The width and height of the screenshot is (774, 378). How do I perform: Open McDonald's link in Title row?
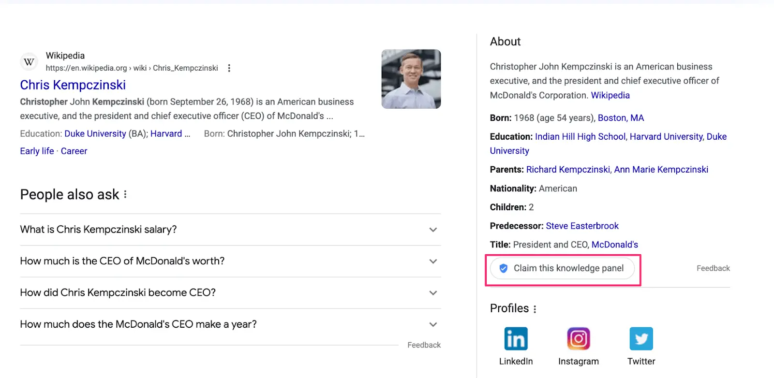coord(615,245)
